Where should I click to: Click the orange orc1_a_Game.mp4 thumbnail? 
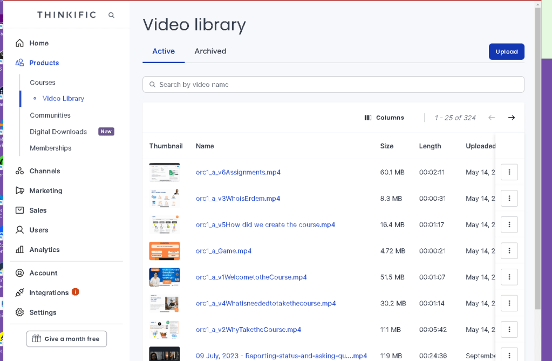(165, 251)
